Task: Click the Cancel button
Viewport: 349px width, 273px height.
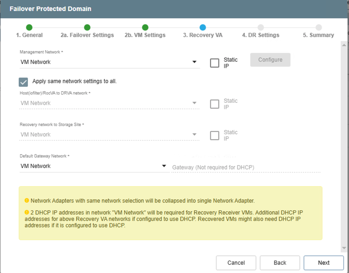Action: click(236, 262)
